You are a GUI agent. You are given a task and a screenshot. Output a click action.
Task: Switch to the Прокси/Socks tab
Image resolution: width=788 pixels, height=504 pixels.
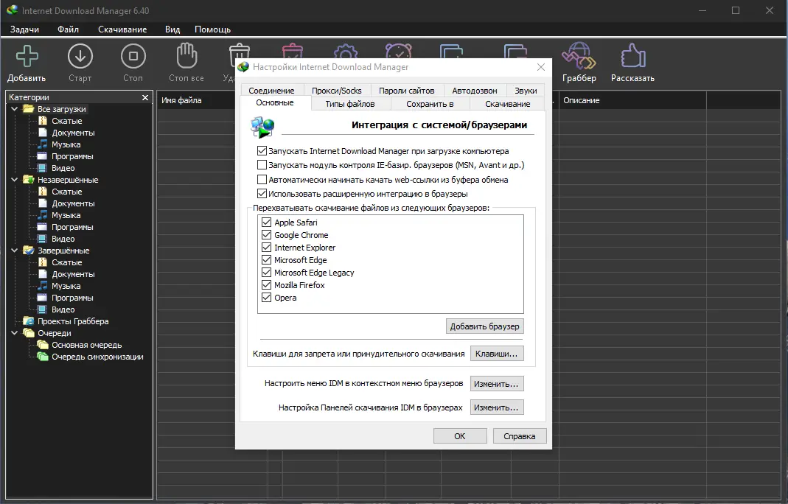337,91
